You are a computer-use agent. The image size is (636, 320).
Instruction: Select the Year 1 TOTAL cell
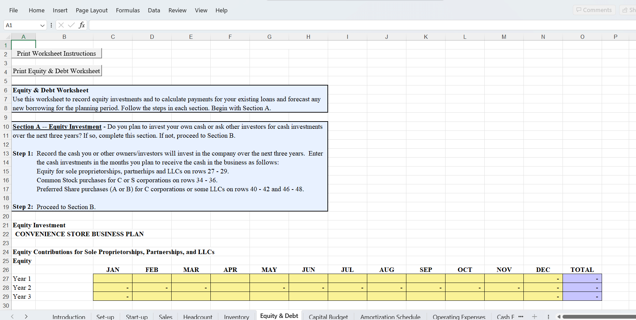[582, 278]
